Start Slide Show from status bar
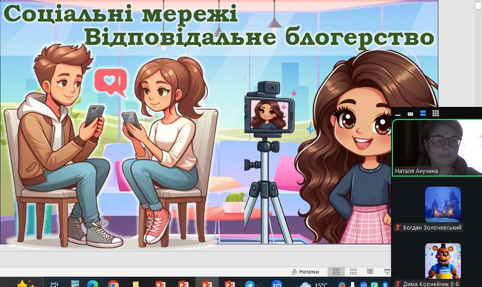This screenshot has width=482, height=287. pos(387,272)
